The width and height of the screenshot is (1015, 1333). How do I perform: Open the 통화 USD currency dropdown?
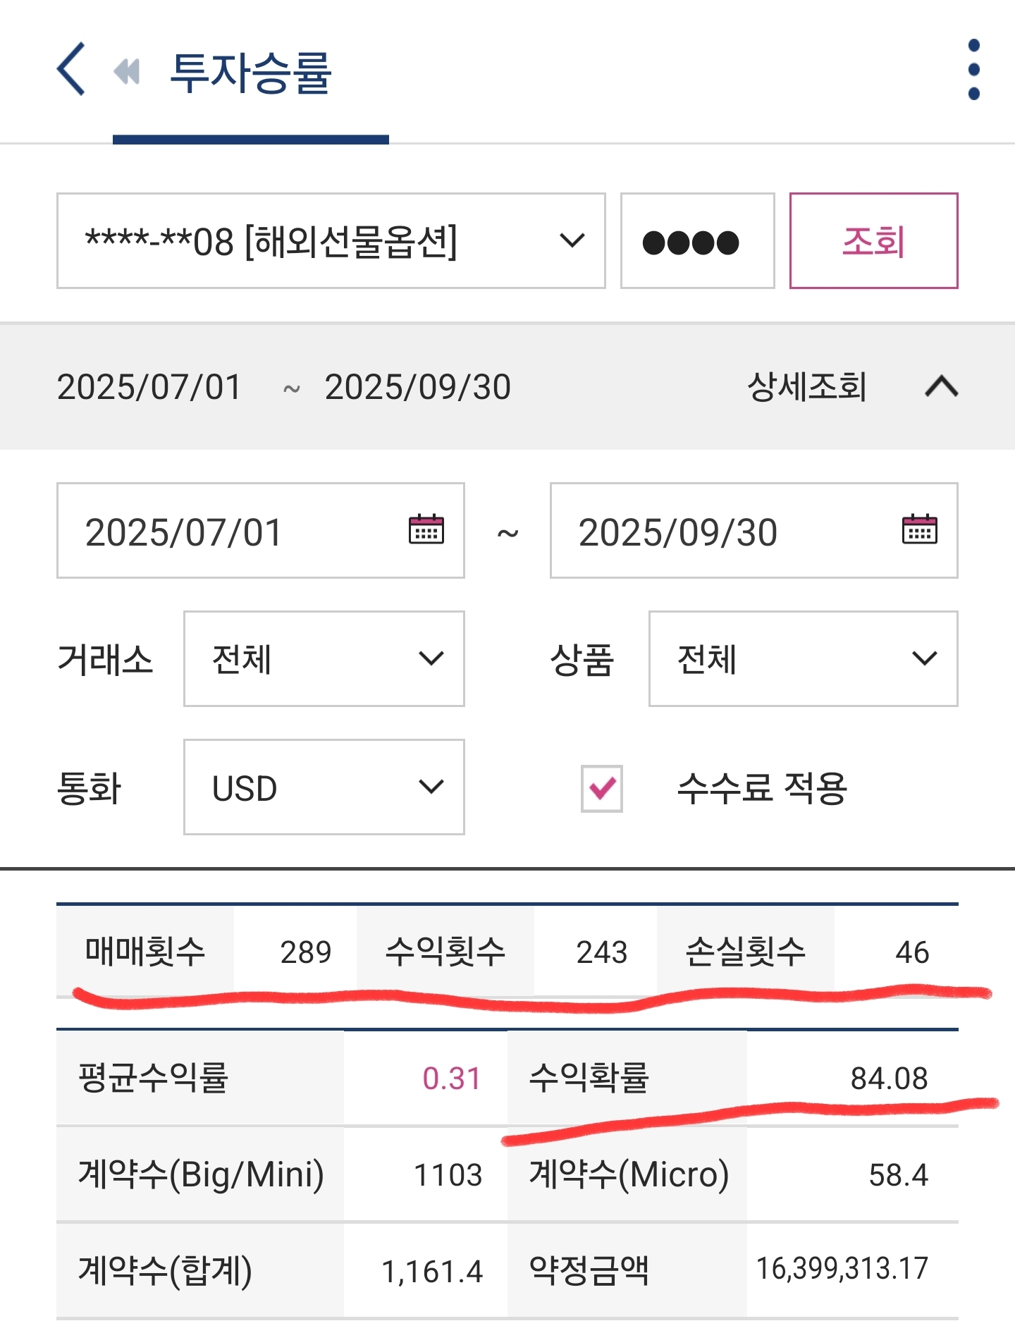[x=324, y=787]
